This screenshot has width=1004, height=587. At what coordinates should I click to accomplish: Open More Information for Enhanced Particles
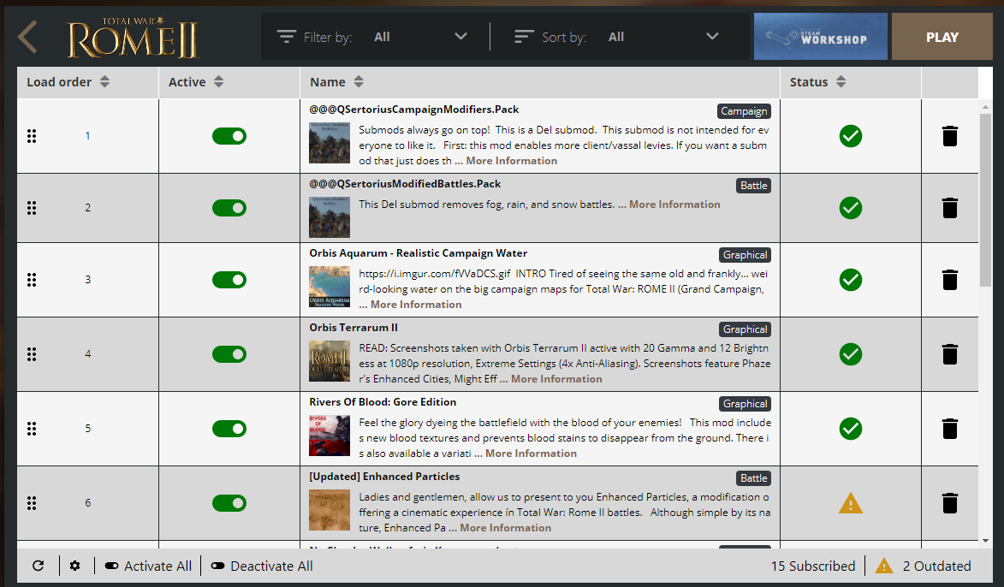tap(505, 527)
